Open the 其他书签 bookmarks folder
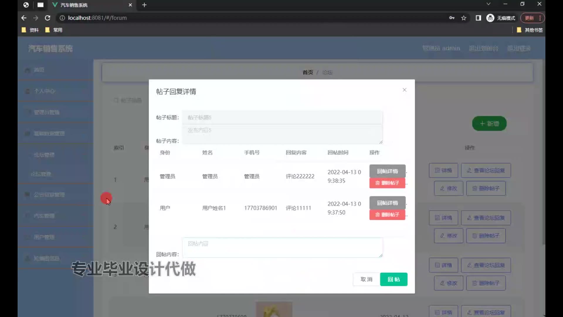This screenshot has width=563, height=317. pyautogui.click(x=530, y=30)
